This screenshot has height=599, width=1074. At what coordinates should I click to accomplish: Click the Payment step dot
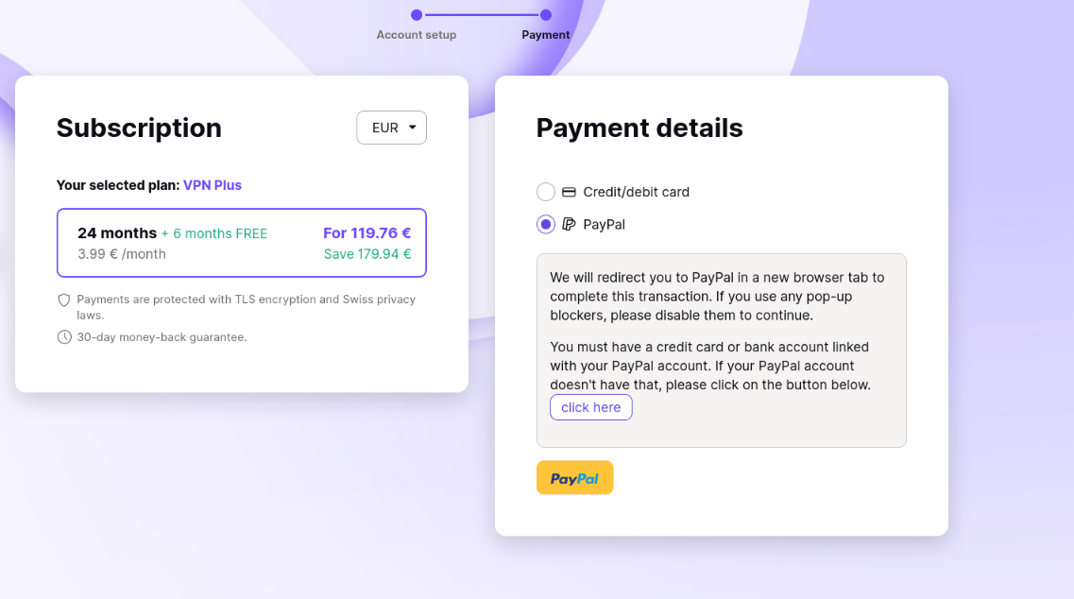point(546,15)
